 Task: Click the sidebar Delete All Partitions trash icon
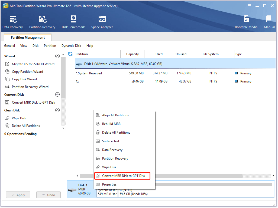point(7,126)
